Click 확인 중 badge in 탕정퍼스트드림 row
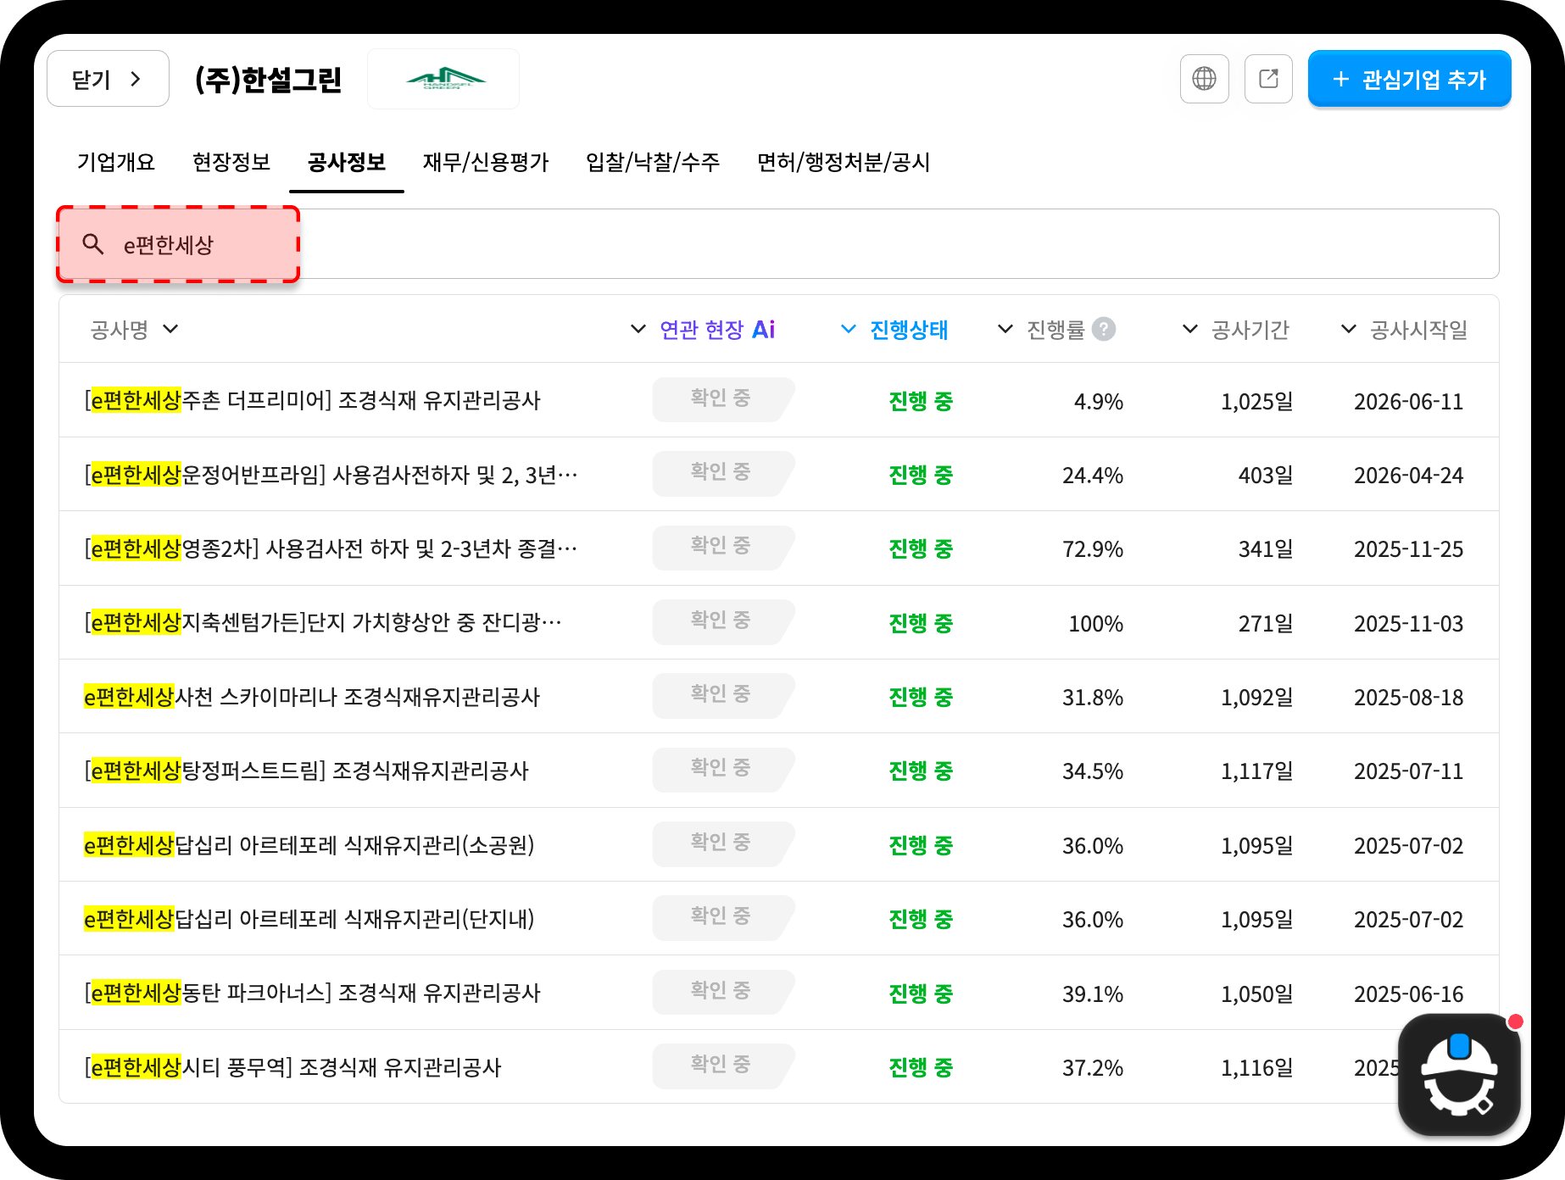 click(722, 769)
